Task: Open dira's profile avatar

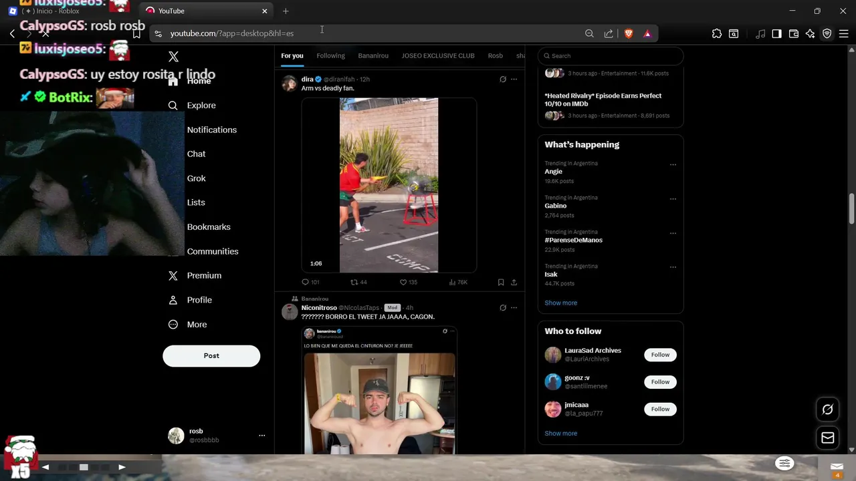Action: (x=290, y=84)
